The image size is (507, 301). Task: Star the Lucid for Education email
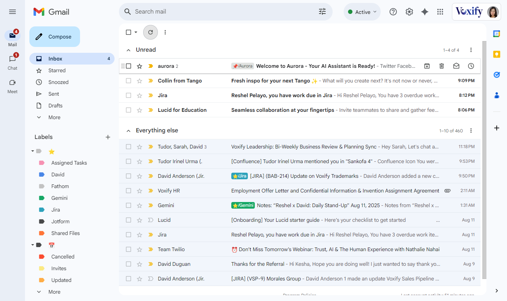pos(140,110)
